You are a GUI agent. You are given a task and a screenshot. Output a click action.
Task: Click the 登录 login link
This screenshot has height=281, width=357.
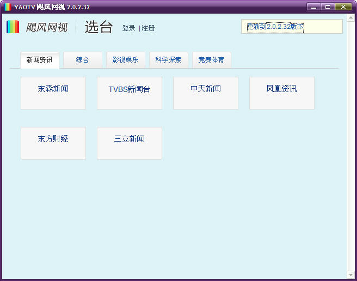128,28
